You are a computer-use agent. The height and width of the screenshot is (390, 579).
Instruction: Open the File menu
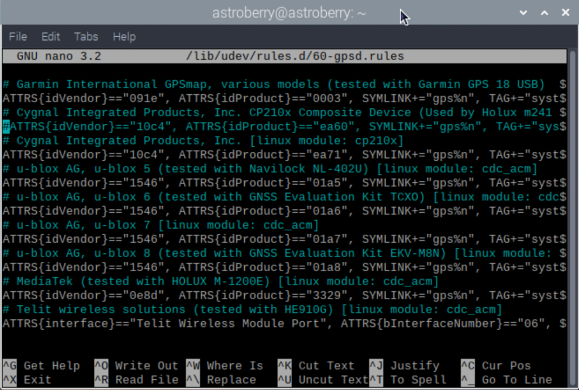coord(18,37)
